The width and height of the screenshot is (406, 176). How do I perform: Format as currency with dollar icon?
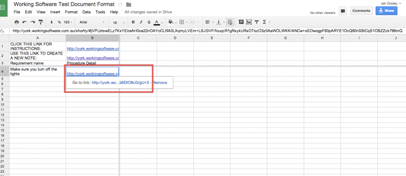pos(52,22)
